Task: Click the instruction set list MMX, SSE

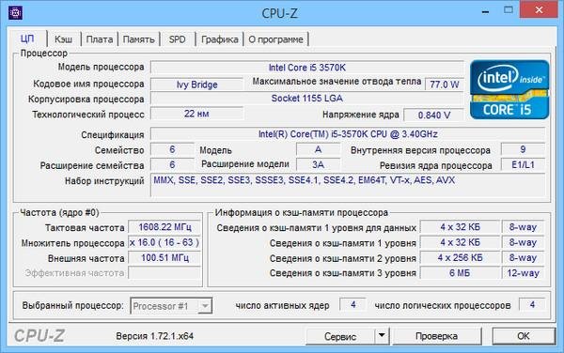Action: point(348,185)
